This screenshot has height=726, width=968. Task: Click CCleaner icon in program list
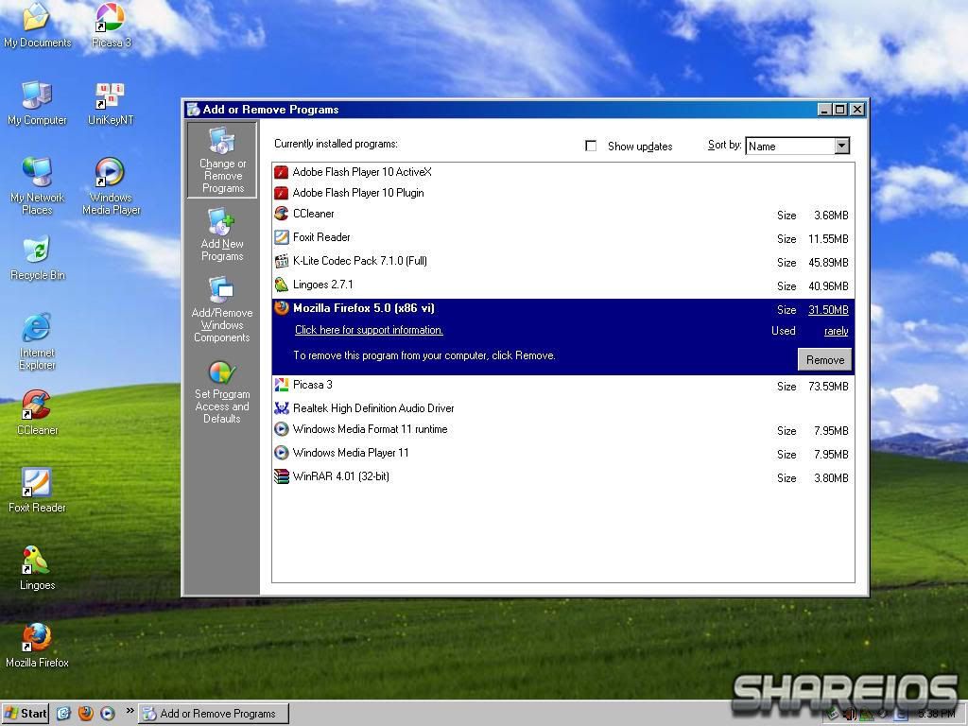click(x=282, y=214)
